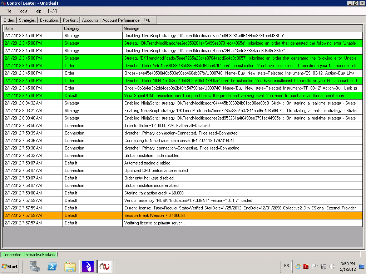Screen dimensions: 366x274
Task: Click the NinjaTrader logo in the title bar
Action: pyautogui.click(x=3, y=3)
